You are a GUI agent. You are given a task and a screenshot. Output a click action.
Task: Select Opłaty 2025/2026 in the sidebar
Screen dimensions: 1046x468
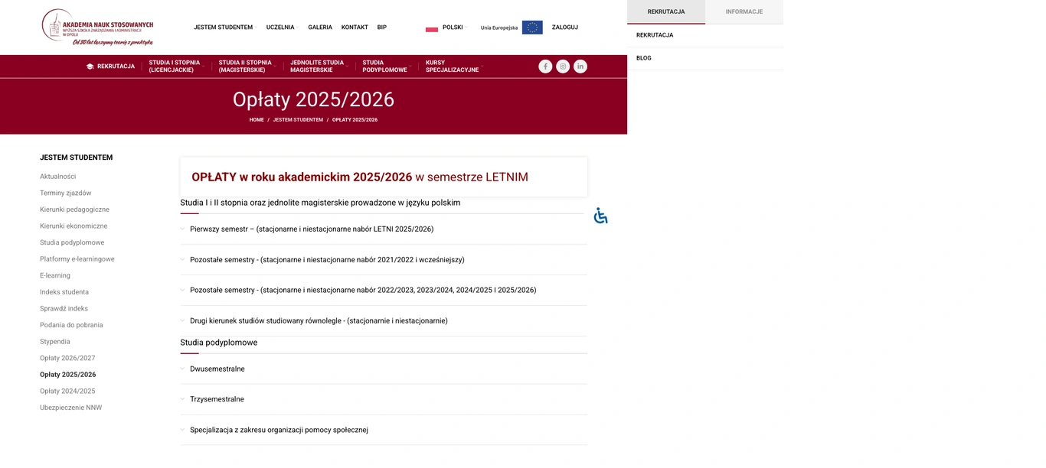[68, 375]
